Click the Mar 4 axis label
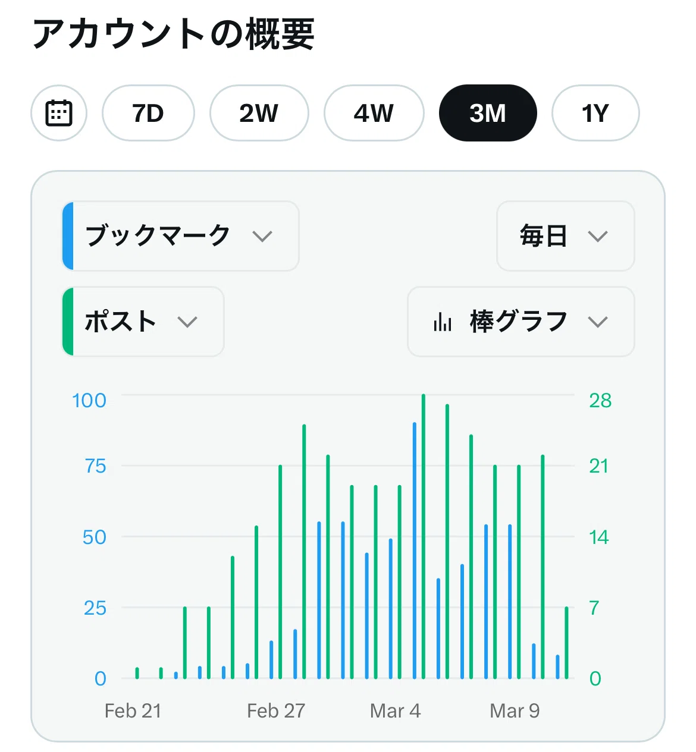The image size is (696, 752). click(395, 711)
